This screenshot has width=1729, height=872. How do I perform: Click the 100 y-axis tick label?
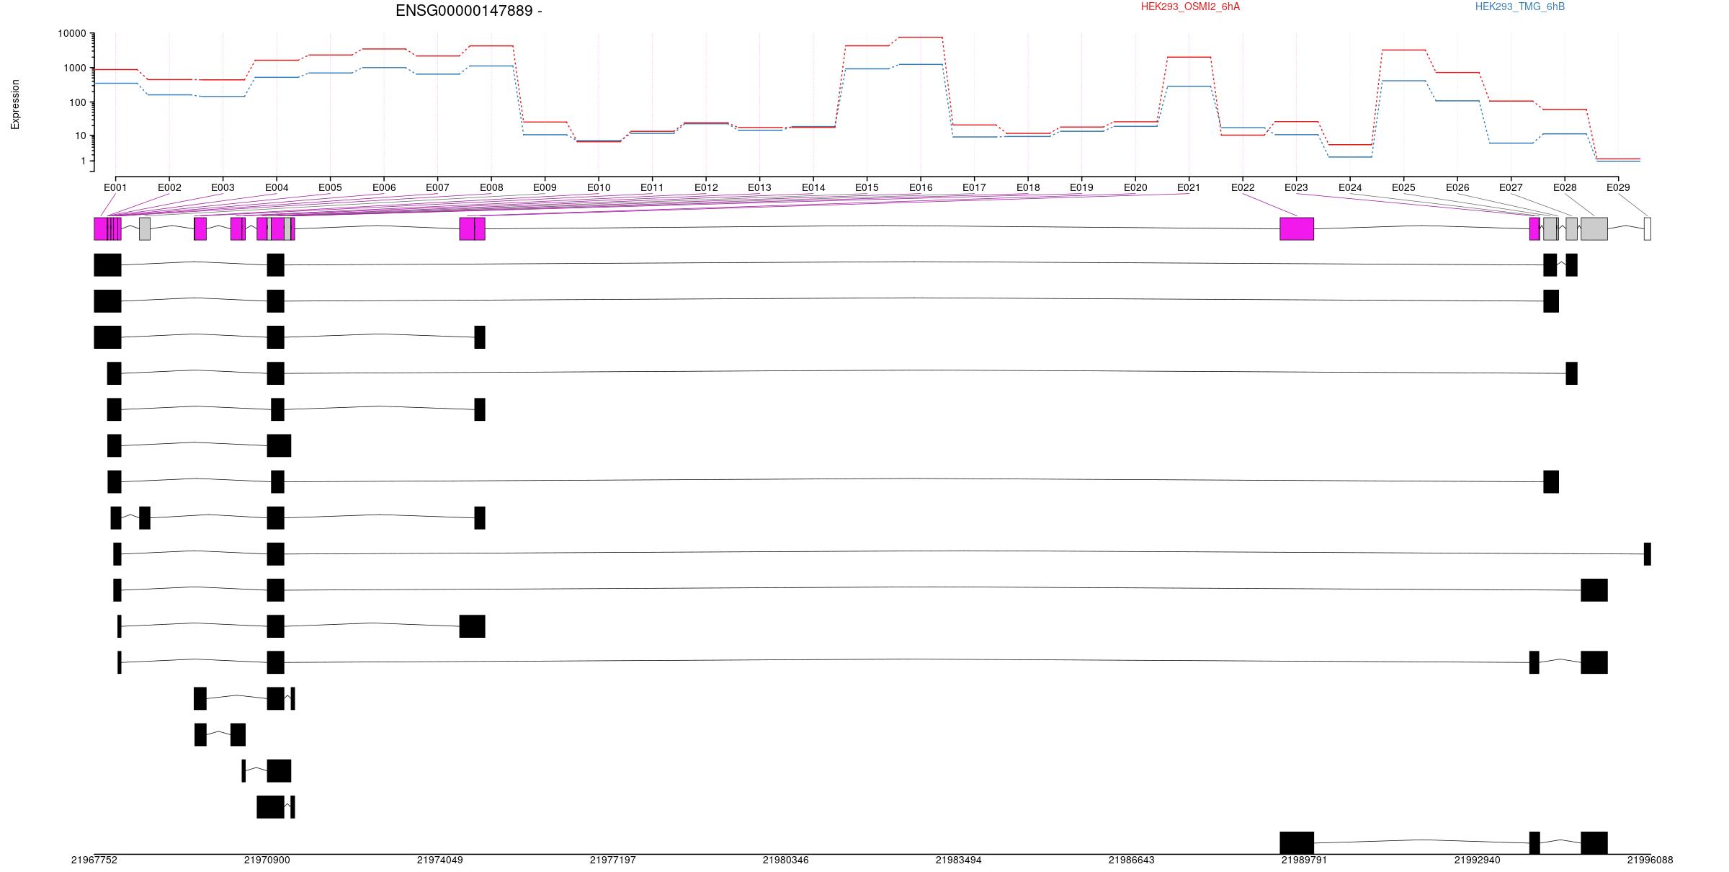[78, 102]
